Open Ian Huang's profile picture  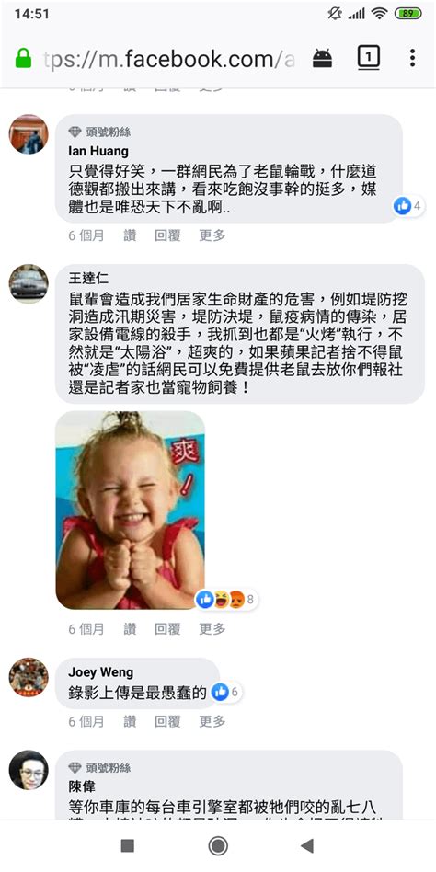pyautogui.click(x=29, y=134)
